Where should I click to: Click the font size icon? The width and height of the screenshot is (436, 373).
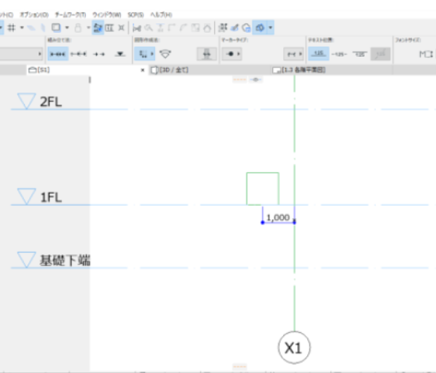click(426, 54)
